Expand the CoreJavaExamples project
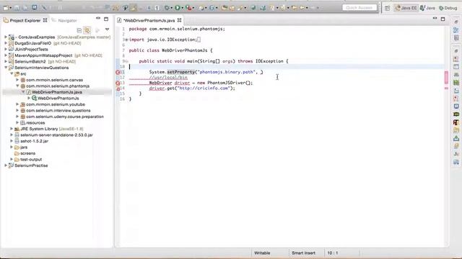 6,37
